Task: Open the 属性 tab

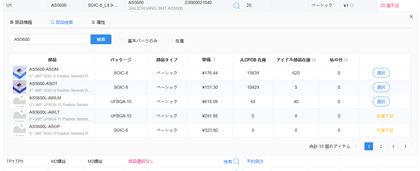Action: pos(98,22)
